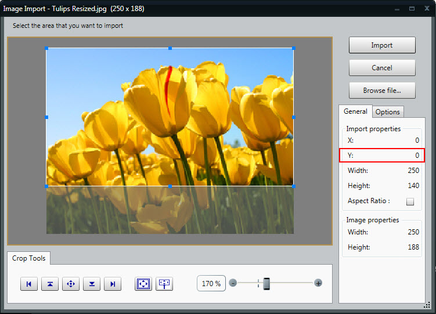The image size is (436, 314).
Task: Click Image properties Width value 250
Action: 413,232
